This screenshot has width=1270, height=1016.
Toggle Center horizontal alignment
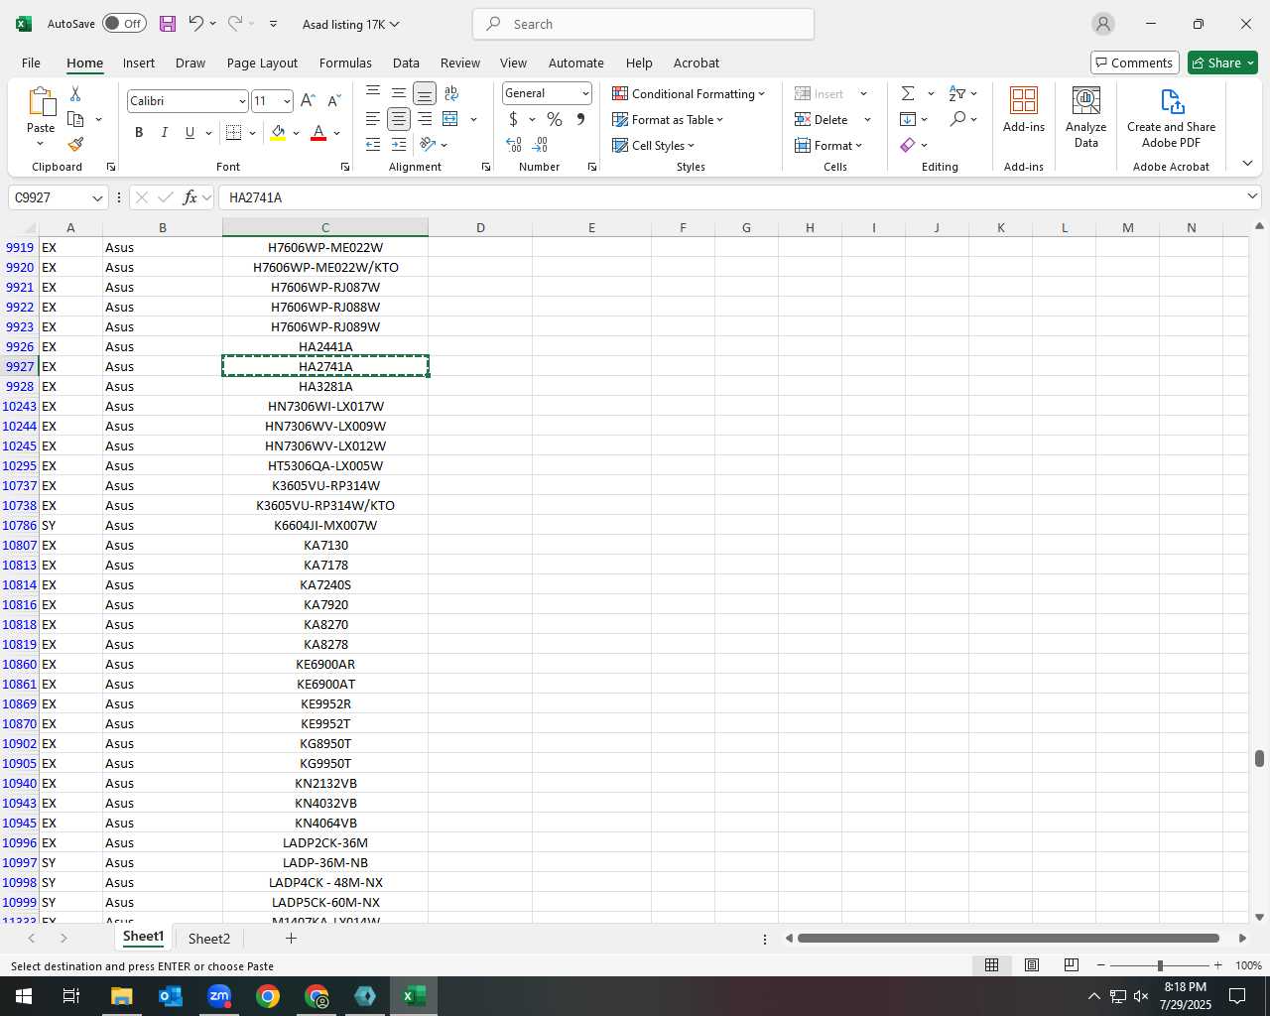[x=399, y=119]
